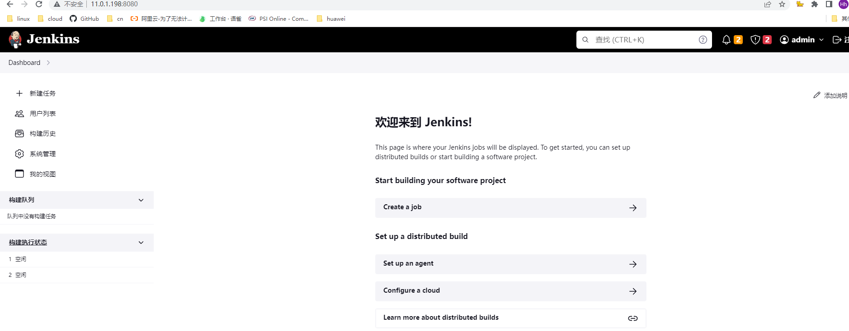Viewport: 849px width, 331px height.
Task: Click the 添加说明 link
Action: (x=835, y=96)
